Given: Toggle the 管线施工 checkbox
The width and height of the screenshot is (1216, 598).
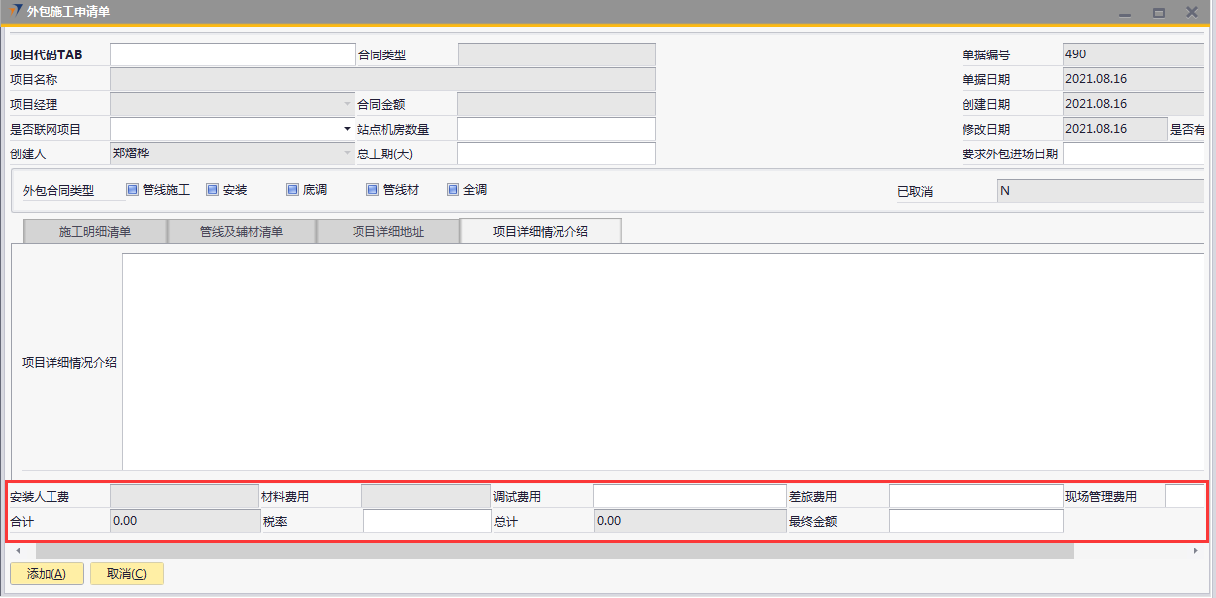Looking at the screenshot, I should (133, 190).
